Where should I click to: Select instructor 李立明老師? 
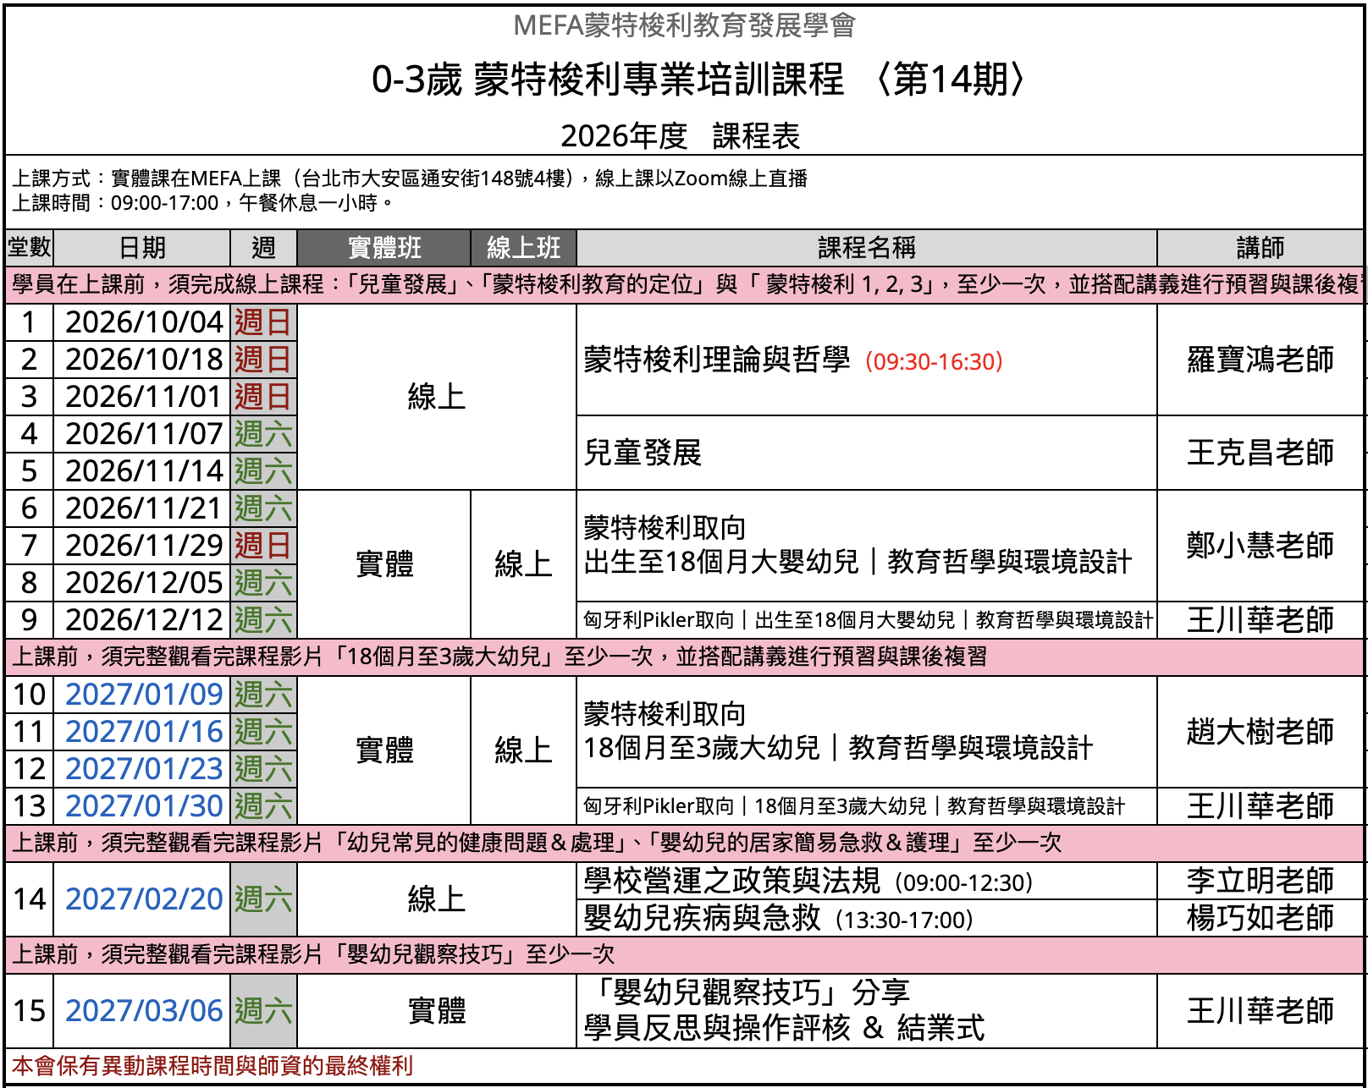1260,881
